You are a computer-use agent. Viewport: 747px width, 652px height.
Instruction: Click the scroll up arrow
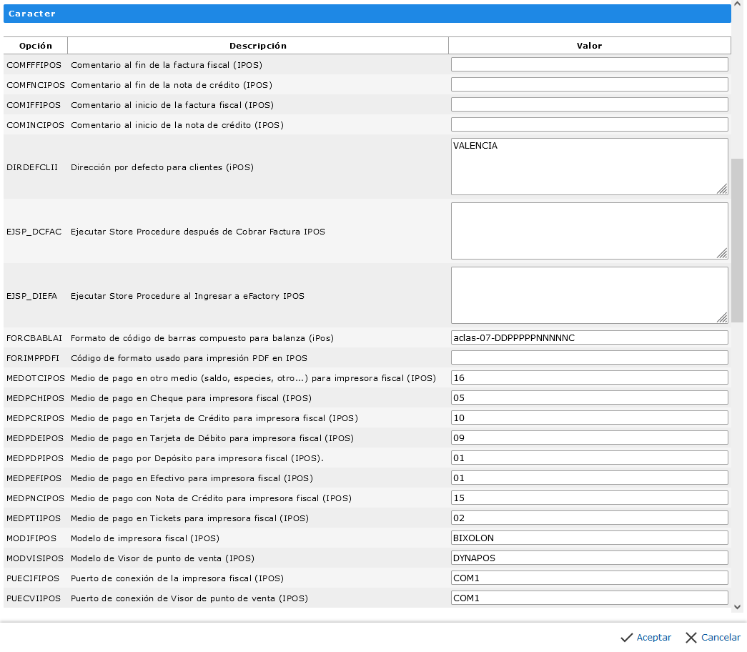pyautogui.click(x=738, y=6)
